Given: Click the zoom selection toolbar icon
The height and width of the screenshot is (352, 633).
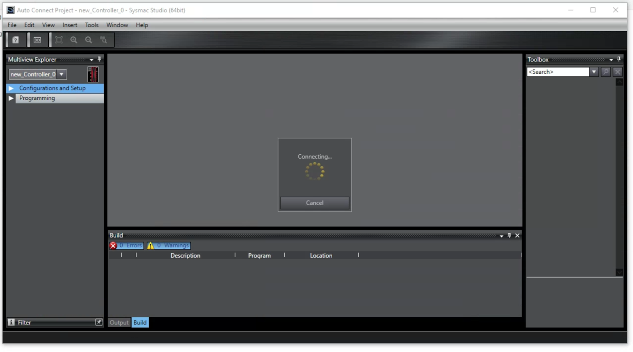Looking at the screenshot, I should pos(103,40).
